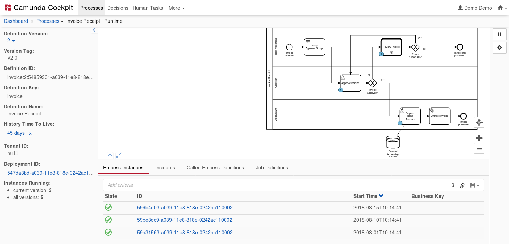
Task: Click the definition ID invoice:2:54859301 text
Action: pyautogui.click(x=50, y=77)
